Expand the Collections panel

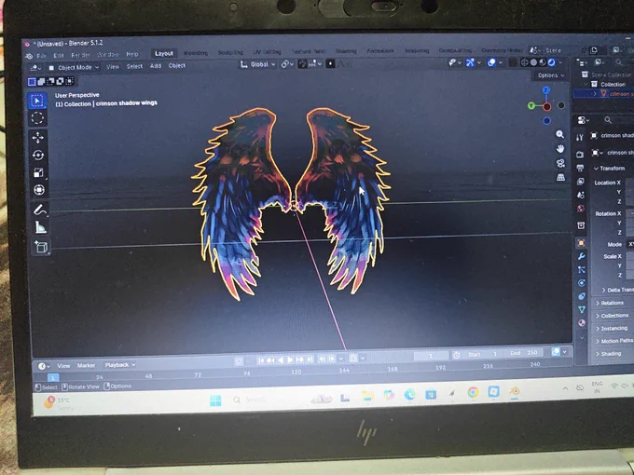pyautogui.click(x=613, y=315)
